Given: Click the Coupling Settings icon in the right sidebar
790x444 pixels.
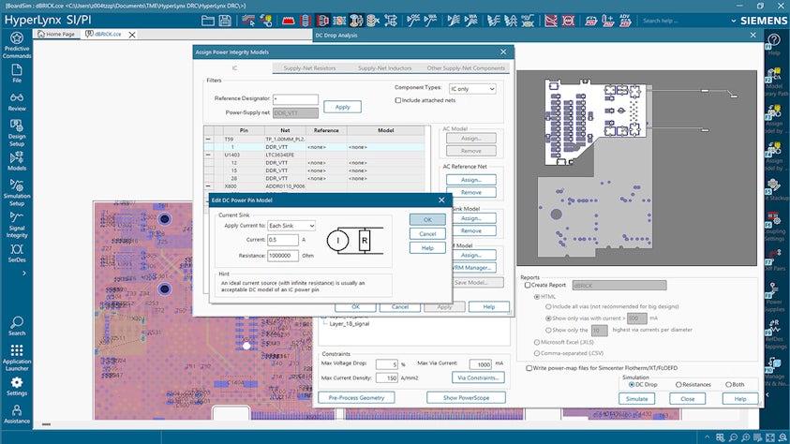Looking at the screenshot, I should [774, 225].
